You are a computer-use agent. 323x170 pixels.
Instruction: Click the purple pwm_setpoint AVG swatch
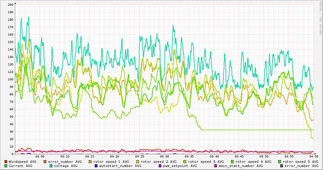(x=160, y=166)
